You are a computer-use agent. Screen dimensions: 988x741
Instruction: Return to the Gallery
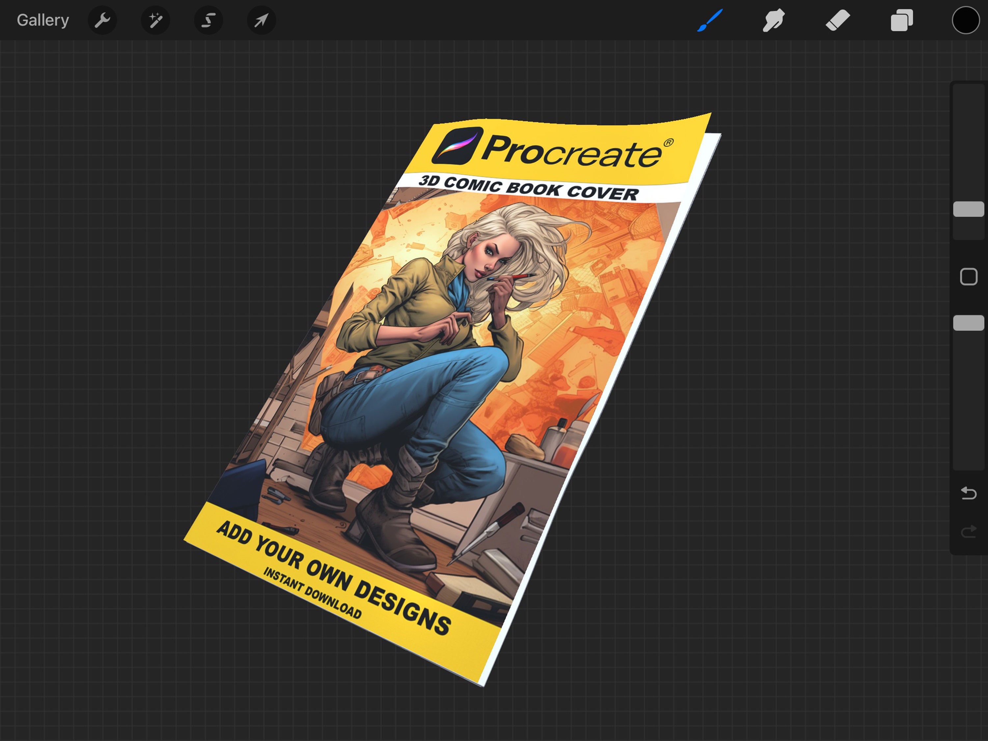[x=42, y=20]
